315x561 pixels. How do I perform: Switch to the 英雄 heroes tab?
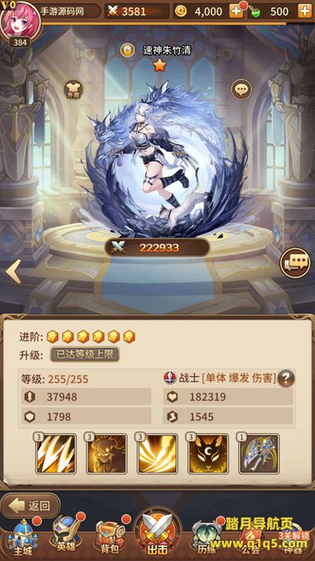(x=66, y=536)
